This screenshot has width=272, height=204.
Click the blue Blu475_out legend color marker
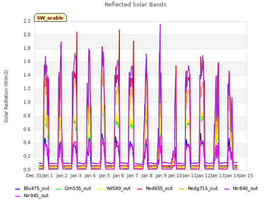(x=18, y=189)
